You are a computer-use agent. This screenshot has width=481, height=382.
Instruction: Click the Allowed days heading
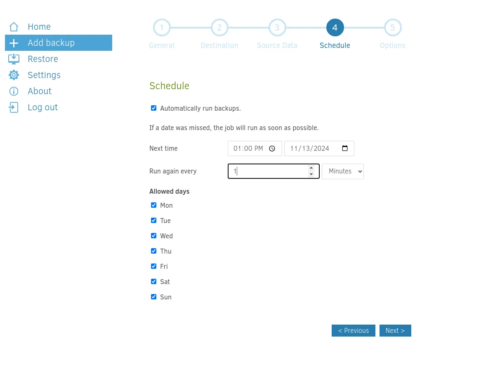coord(169,191)
